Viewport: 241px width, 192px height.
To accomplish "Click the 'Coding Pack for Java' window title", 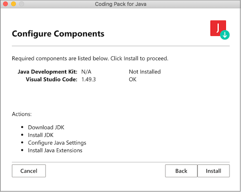I will [120, 4].
